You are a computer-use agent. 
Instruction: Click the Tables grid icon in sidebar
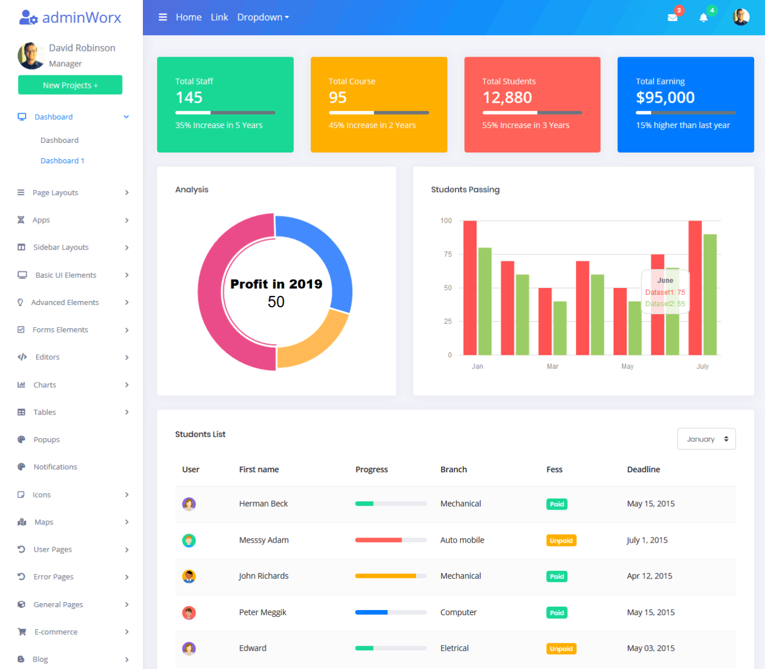click(22, 412)
